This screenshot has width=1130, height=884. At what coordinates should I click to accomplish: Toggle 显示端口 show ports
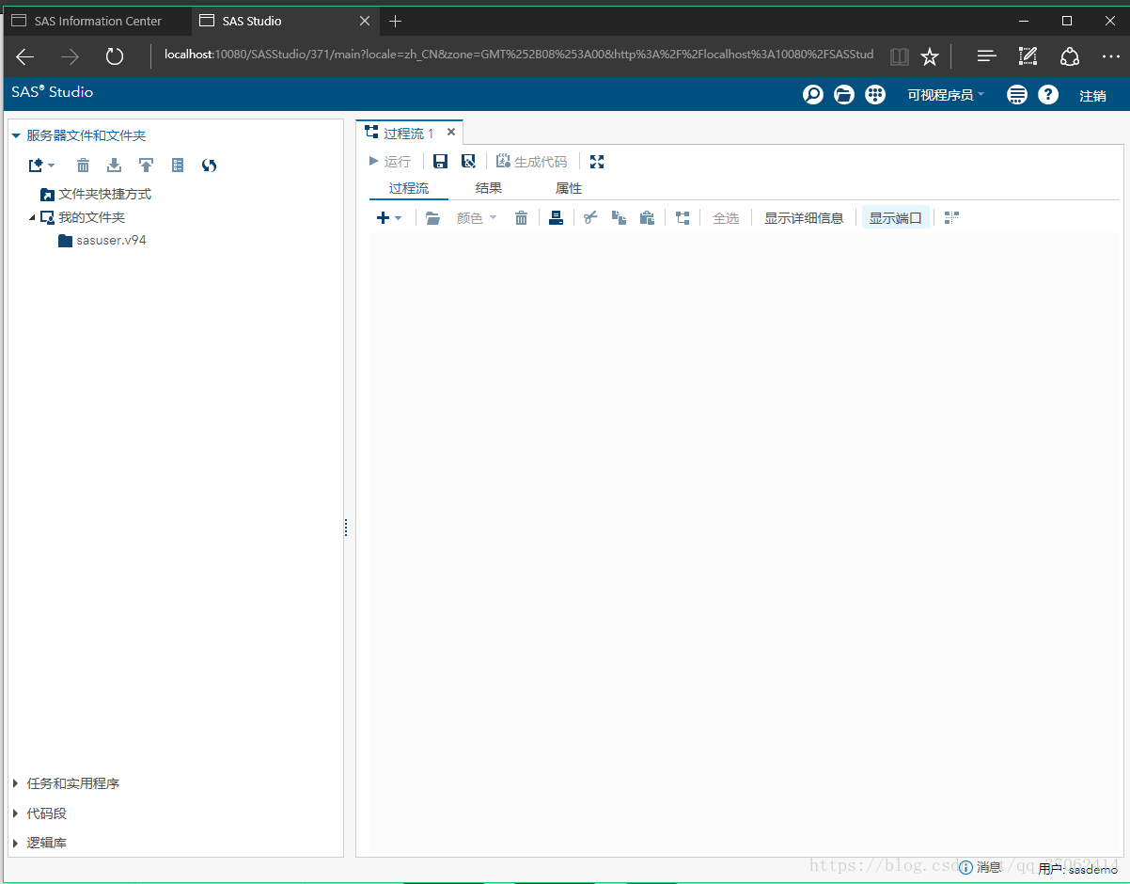tap(896, 218)
